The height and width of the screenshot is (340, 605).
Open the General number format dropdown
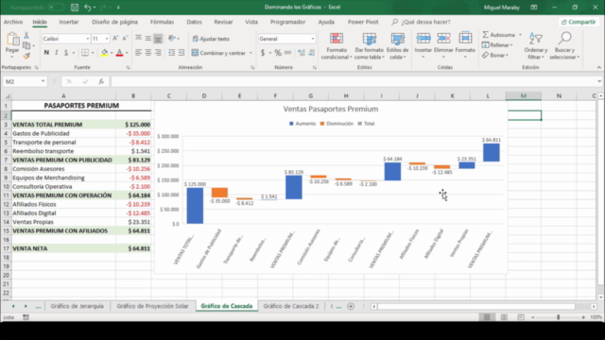point(313,39)
